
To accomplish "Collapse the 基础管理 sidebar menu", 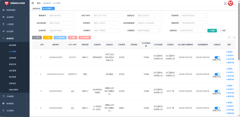I will tap(15, 38).
